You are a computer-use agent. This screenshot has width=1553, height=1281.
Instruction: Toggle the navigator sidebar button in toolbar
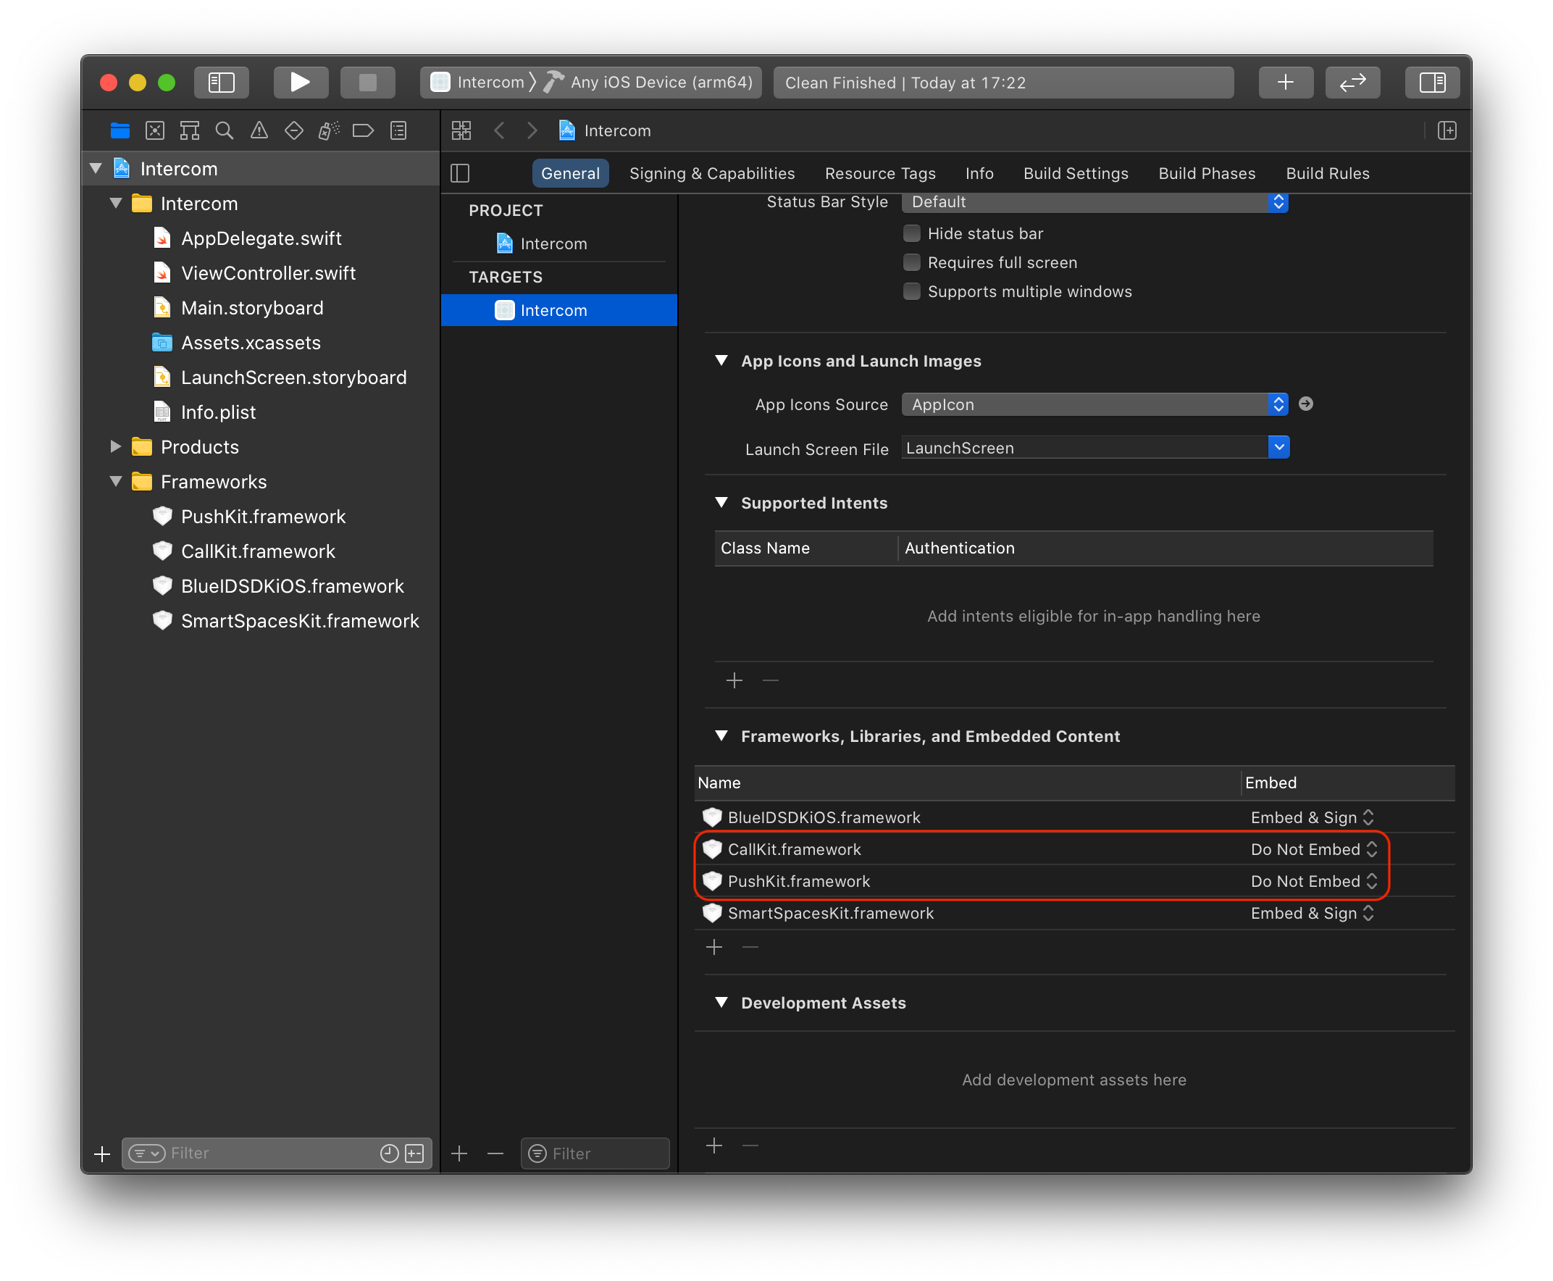222,82
